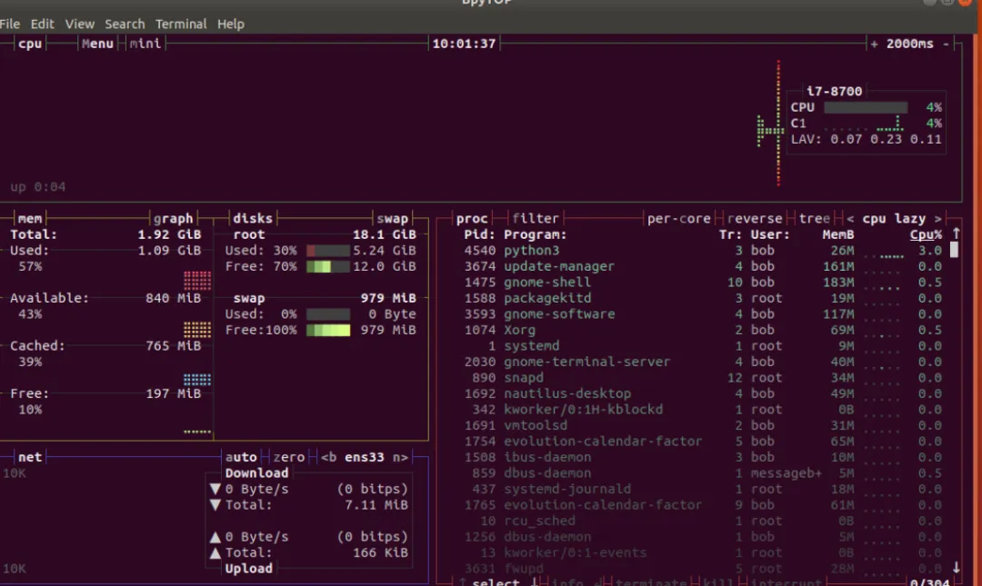982x586 pixels.
Task: Open the bpytop Menu button
Action: [x=97, y=44]
